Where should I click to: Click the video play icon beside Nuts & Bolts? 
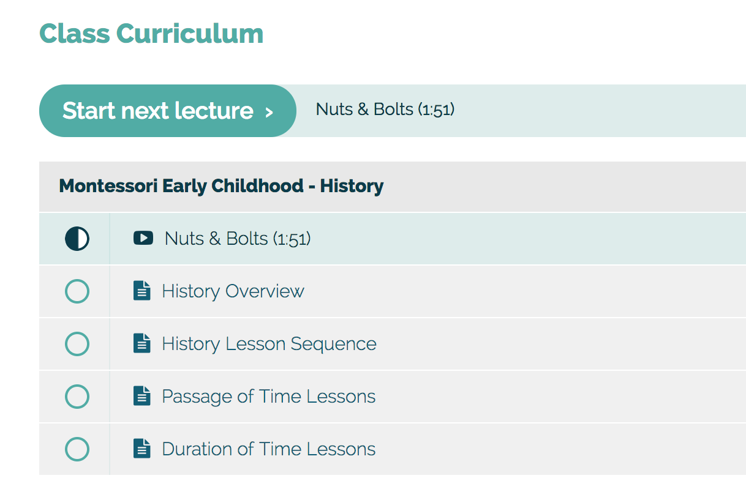click(x=143, y=238)
